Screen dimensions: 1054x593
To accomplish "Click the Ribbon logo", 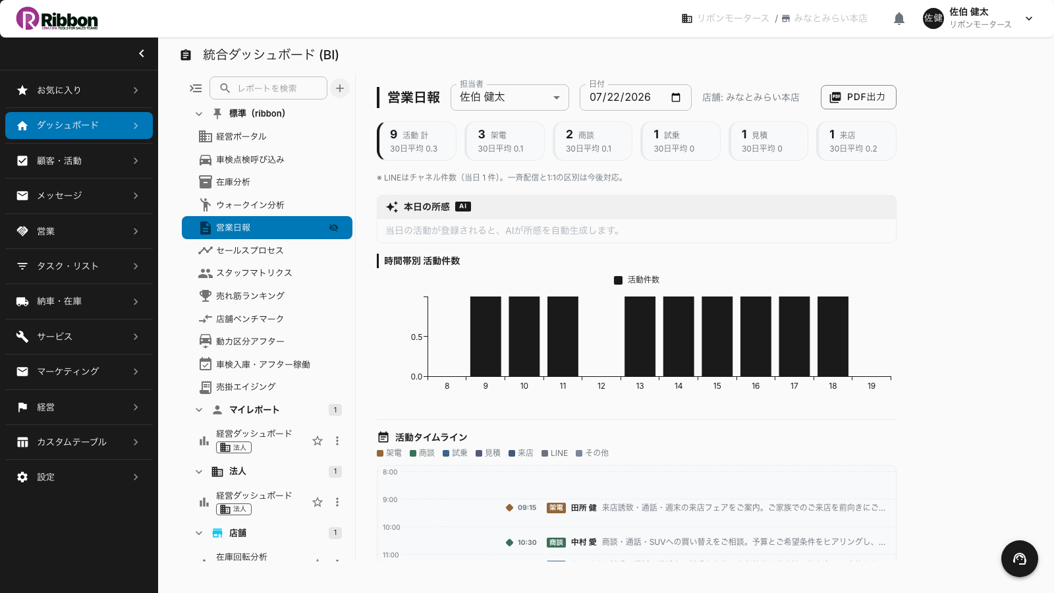I will click(x=57, y=18).
